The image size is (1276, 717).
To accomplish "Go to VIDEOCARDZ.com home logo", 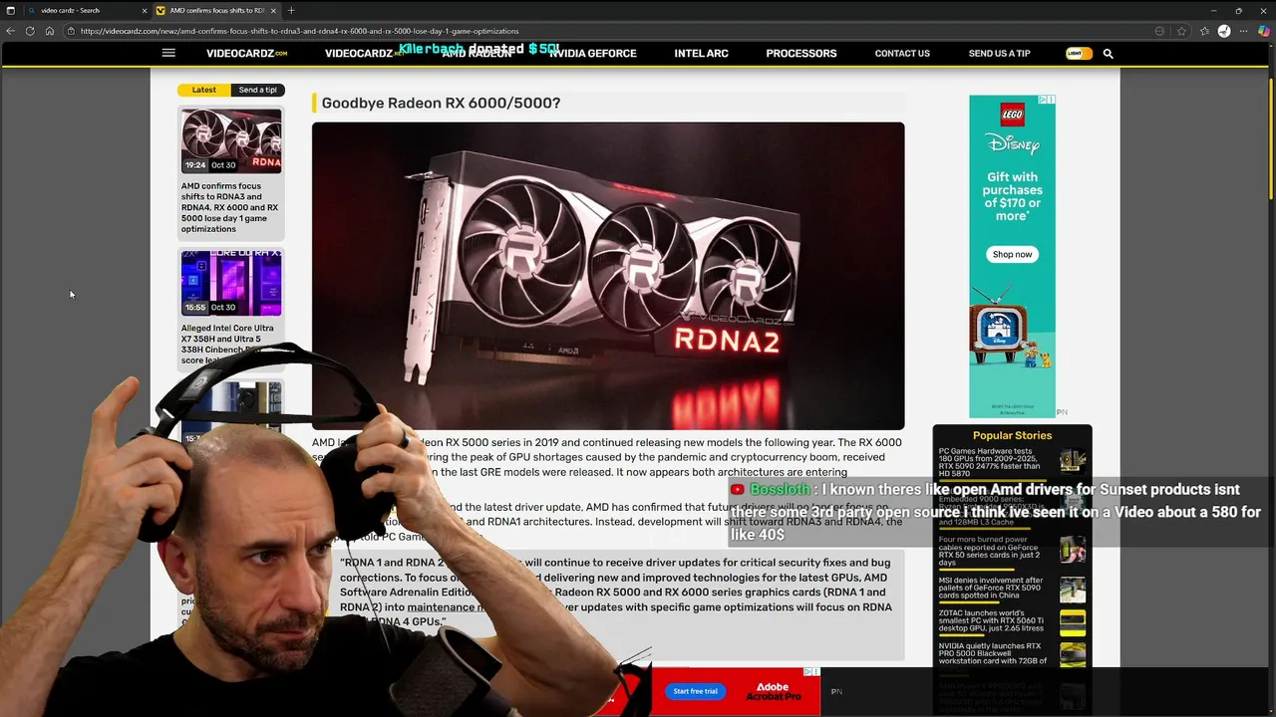I will click(246, 54).
